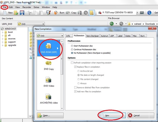Screen dimensions: 158x122
Task: Select the DVD-Video compilation type
Action: click(x=49, y=82)
